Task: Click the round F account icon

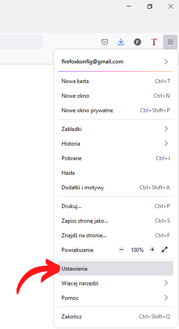Action: (x=138, y=42)
